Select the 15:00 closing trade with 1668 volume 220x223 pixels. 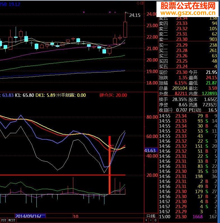[188, 217]
